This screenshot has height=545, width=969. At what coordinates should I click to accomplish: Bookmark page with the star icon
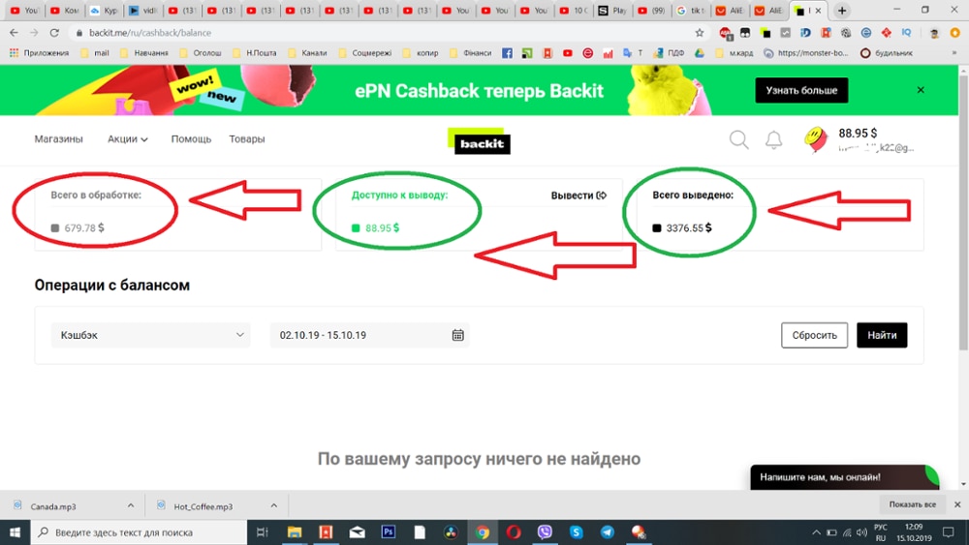(x=700, y=33)
